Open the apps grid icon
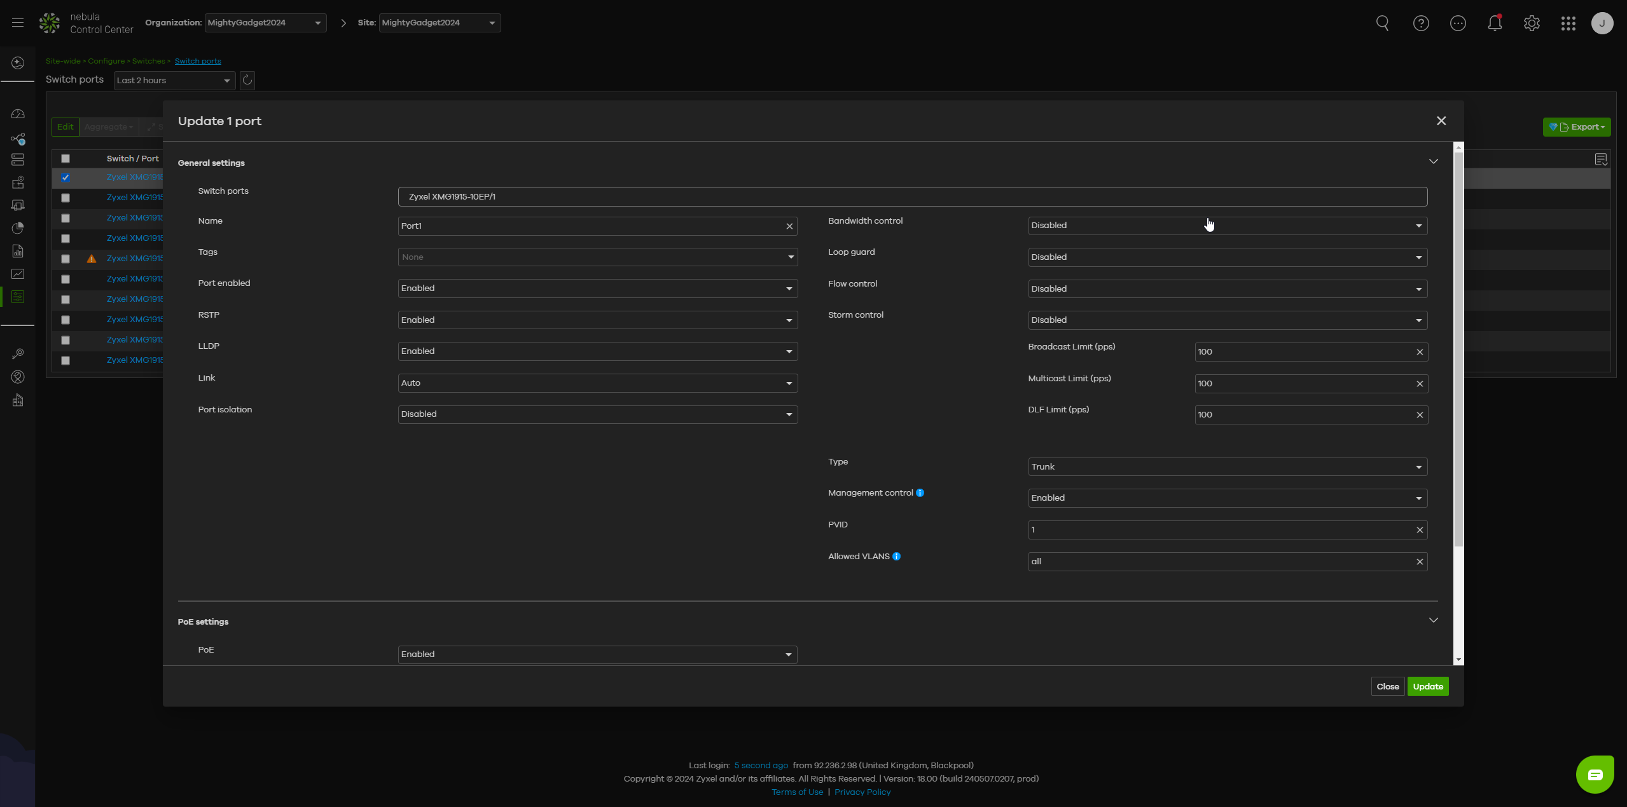This screenshot has height=807, width=1627. (1568, 24)
